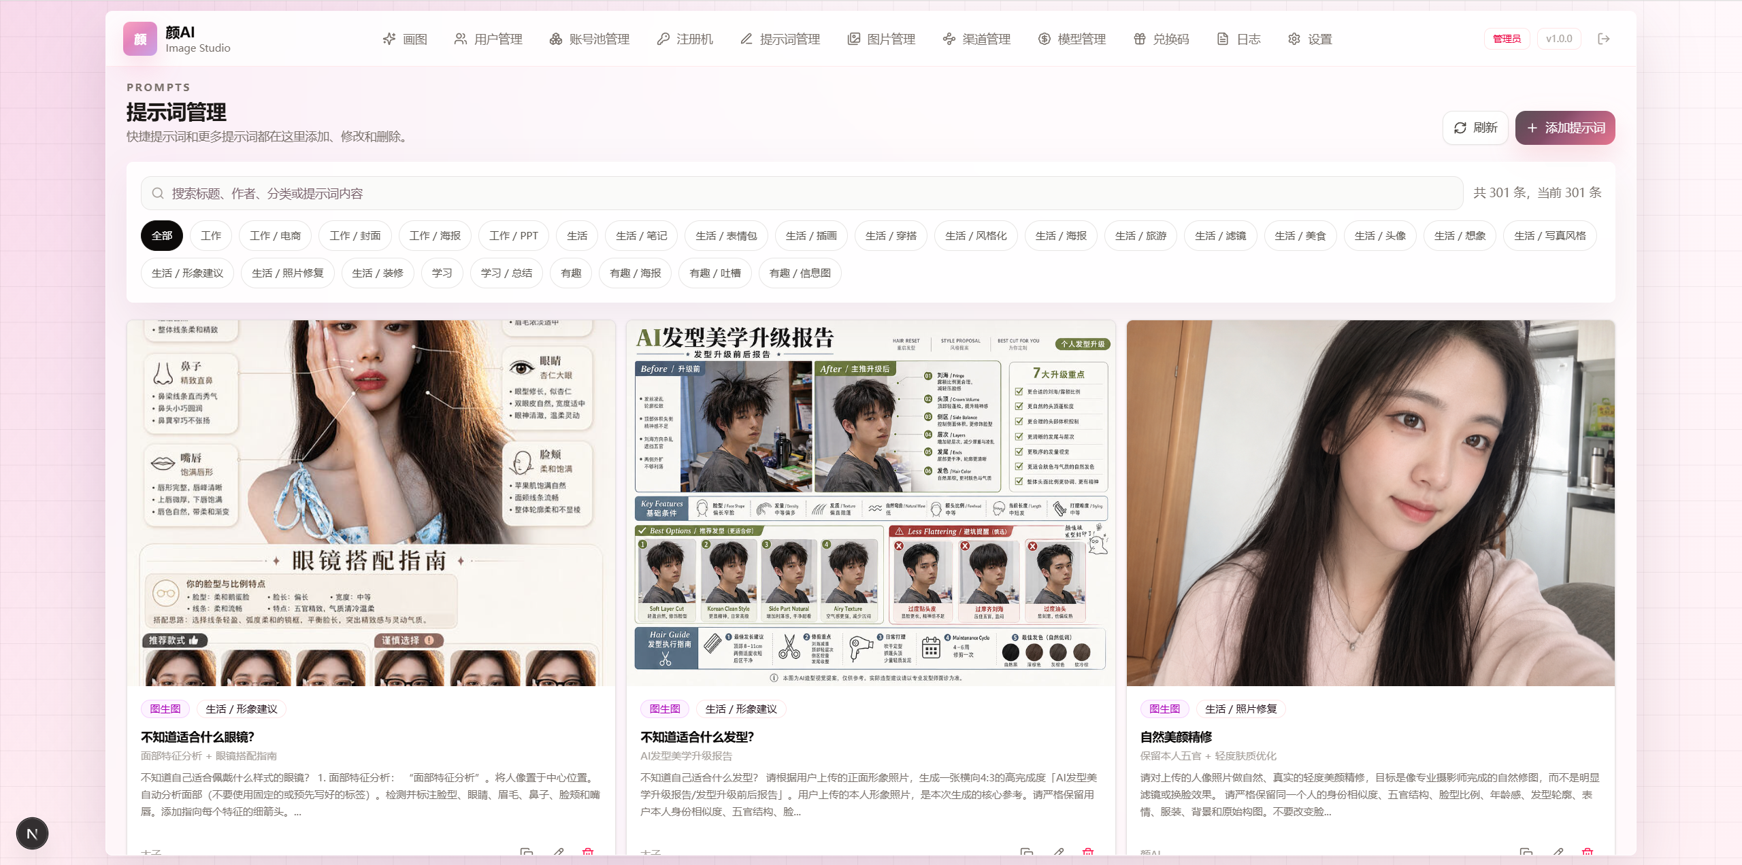Choose the 工作 / 封面 filter
The height and width of the screenshot is (865, 1742).
[355, 236]
